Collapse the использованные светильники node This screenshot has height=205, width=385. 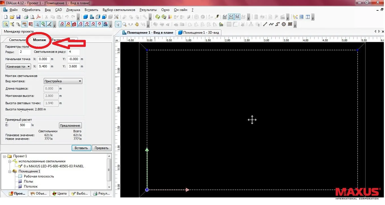tap(10, 161)
